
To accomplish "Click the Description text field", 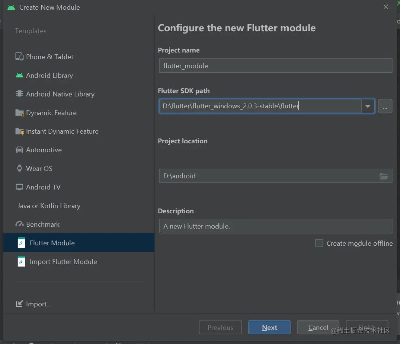I will coord(275,226).
